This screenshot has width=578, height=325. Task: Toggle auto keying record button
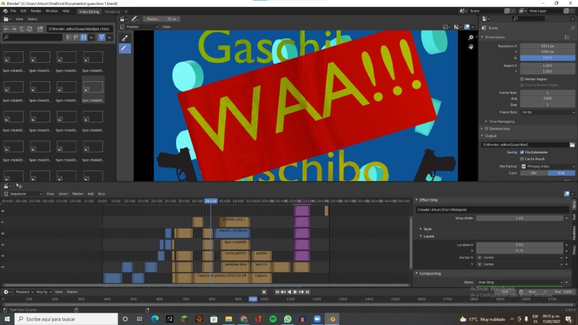click(264, 292)
